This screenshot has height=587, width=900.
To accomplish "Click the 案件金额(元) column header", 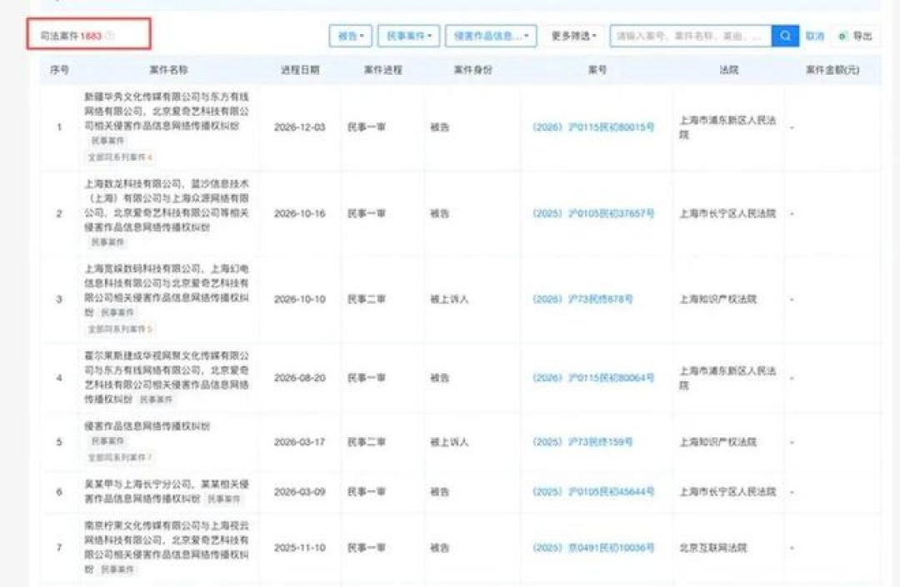I will 832,69.
